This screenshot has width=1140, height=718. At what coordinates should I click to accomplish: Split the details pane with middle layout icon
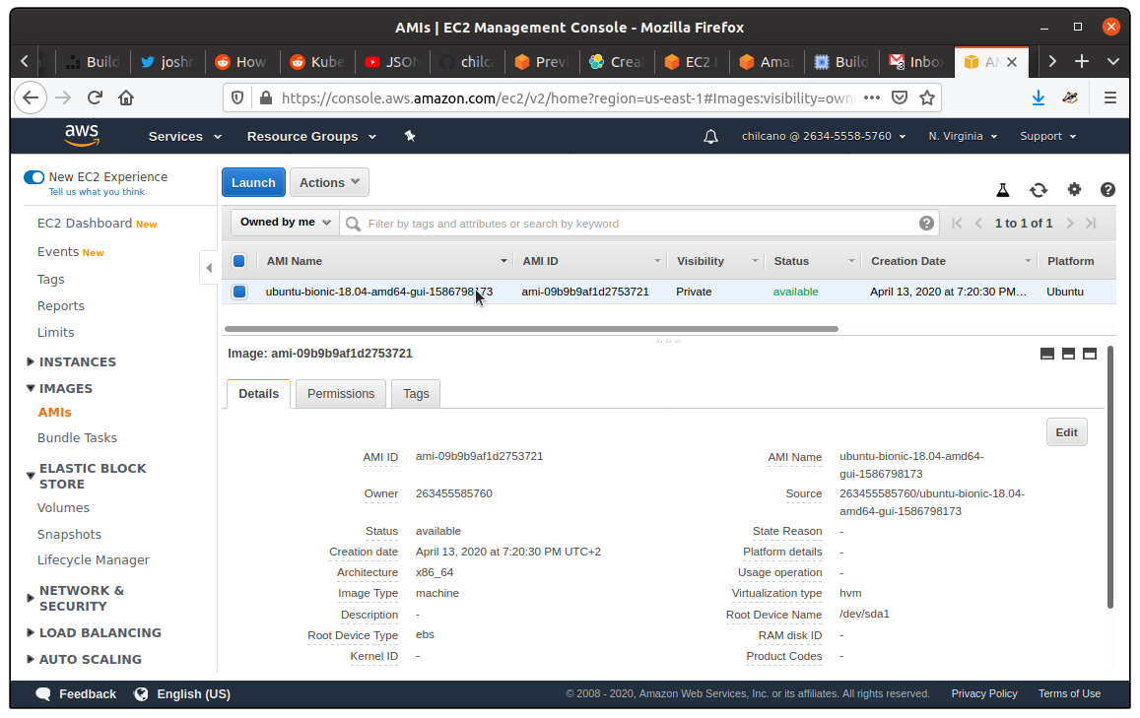tap(1068, 354)
